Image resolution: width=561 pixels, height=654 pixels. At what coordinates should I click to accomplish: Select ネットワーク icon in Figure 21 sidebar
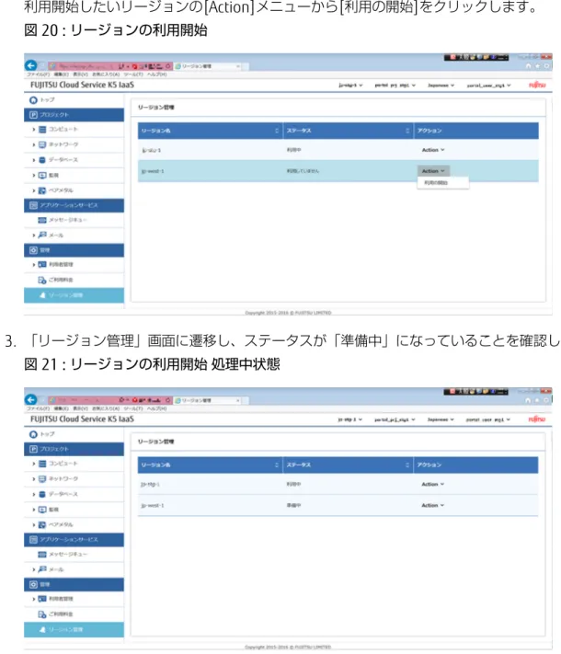42,479
